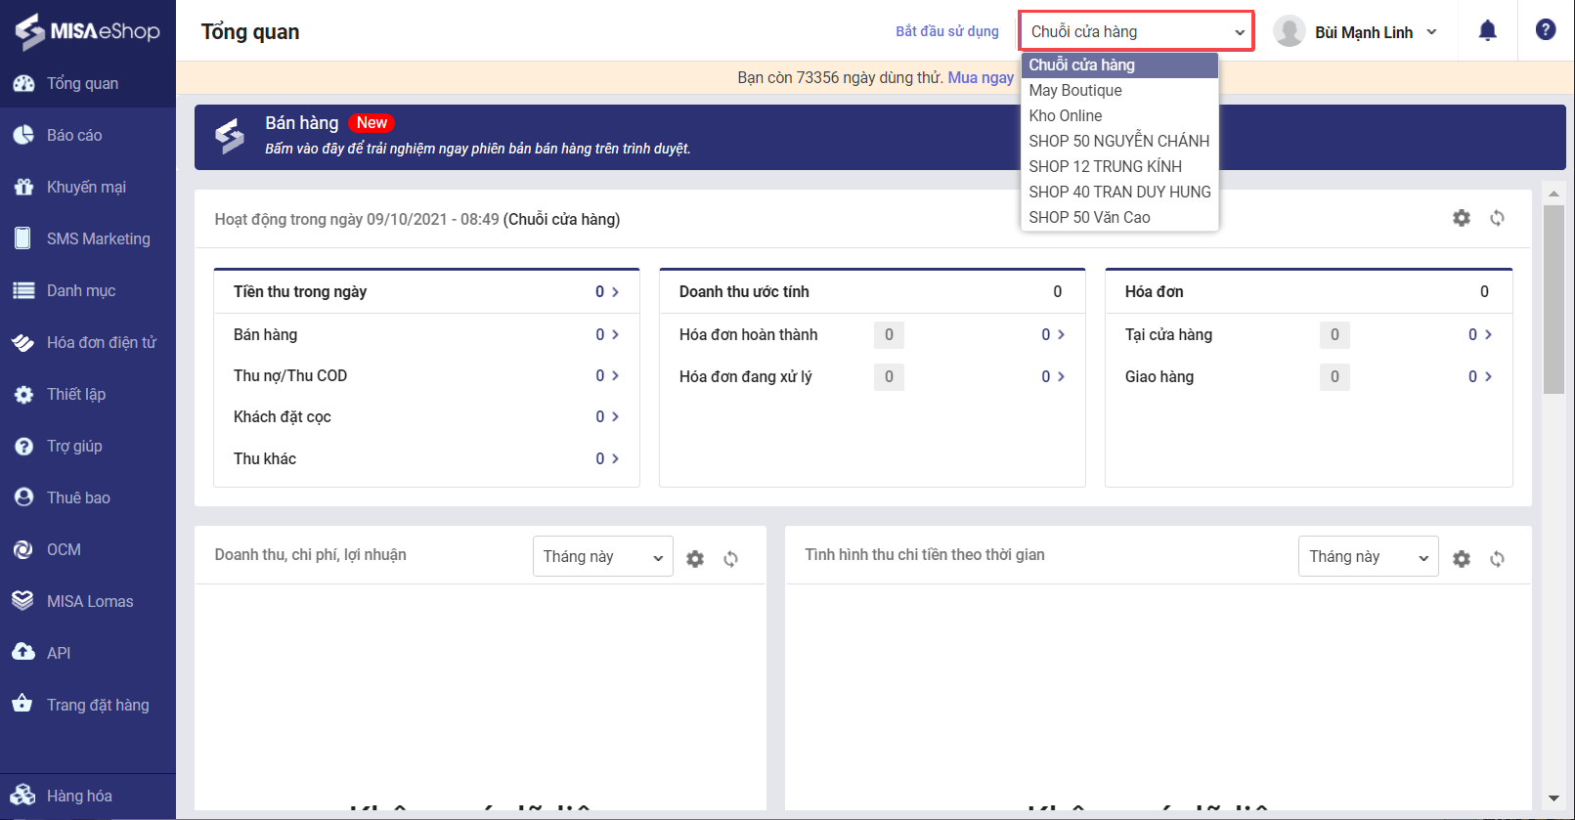Open API cloud icon

(x=23, y=653)
